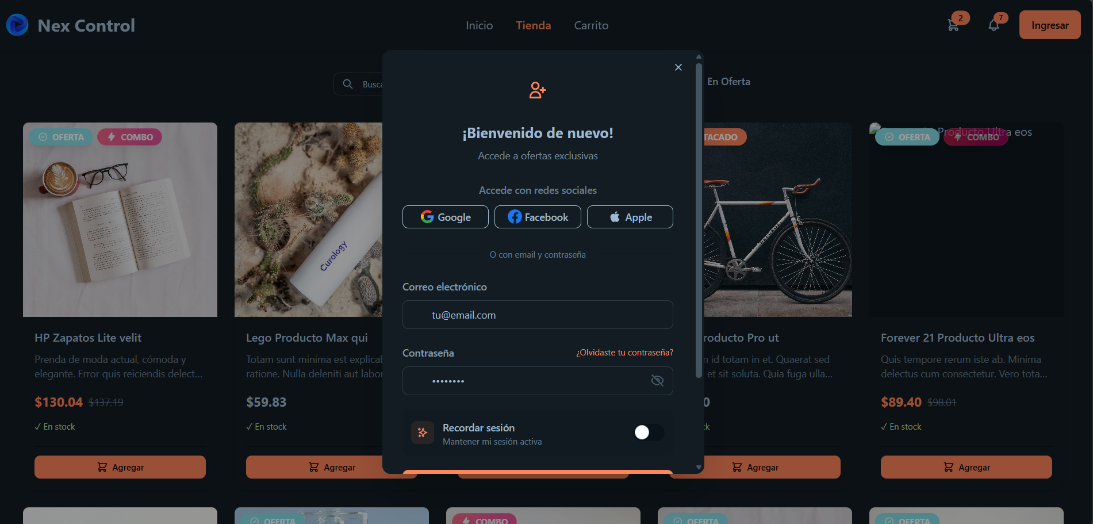Select the Tienda nav item
The width and height of the screenshot is (1093, 524).
click(534, 25)
